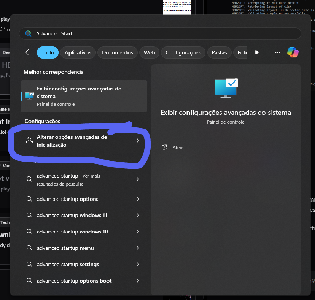Click the search icon beside advanced startup options

pyautogui.click(x=29, y=199)
